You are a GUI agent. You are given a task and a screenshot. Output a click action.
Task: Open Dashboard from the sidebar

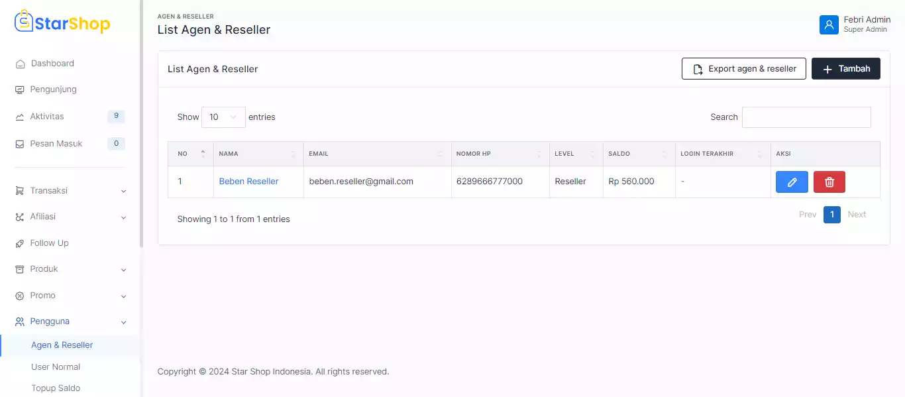click(x=52, y=64)
